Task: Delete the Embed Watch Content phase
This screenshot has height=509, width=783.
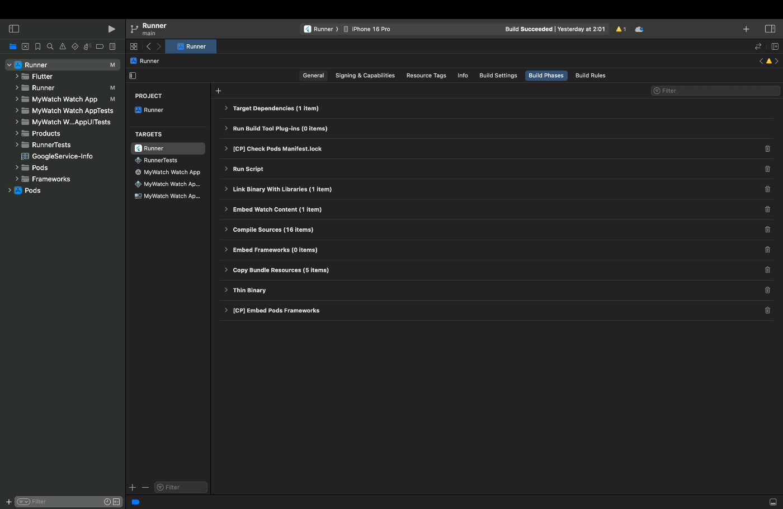Action: point(767,209)
